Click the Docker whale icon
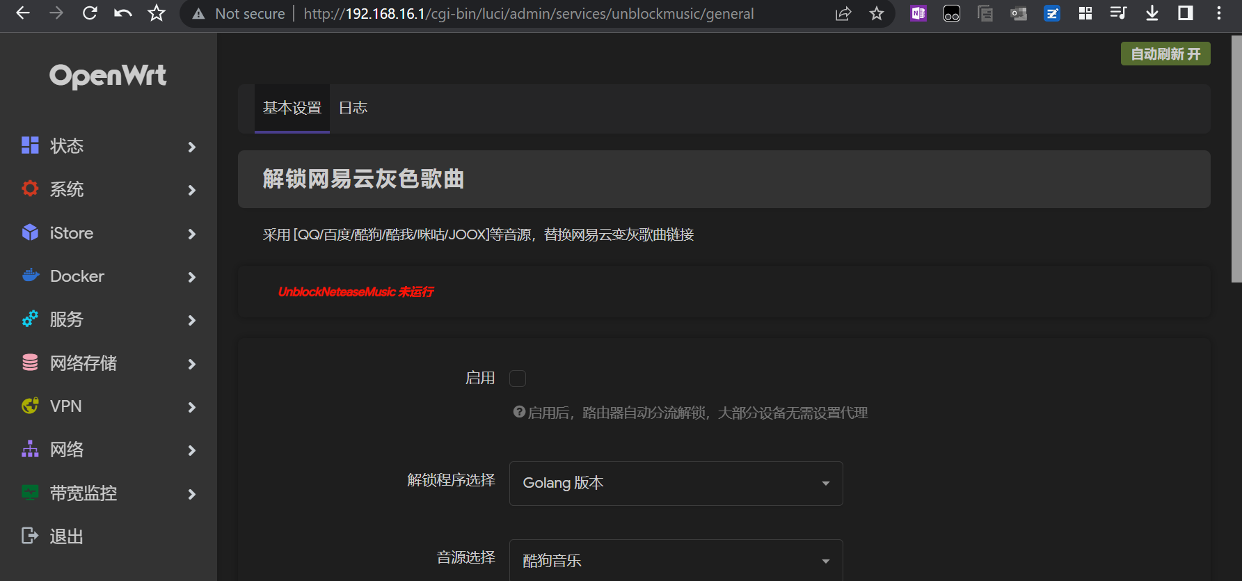This screenshot has width=1242, height=581. click(31, 276)
